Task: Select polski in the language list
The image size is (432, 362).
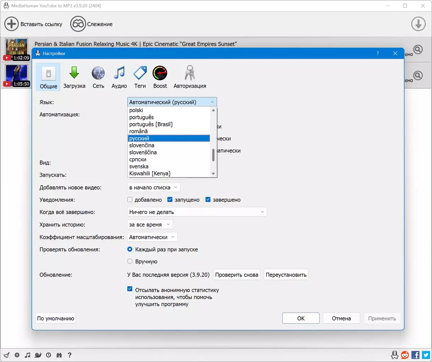Action: pos(136,110)
